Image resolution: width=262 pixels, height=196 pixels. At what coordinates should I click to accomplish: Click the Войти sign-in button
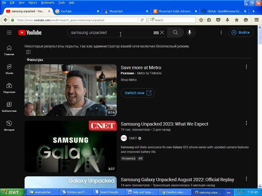(241, 32)
